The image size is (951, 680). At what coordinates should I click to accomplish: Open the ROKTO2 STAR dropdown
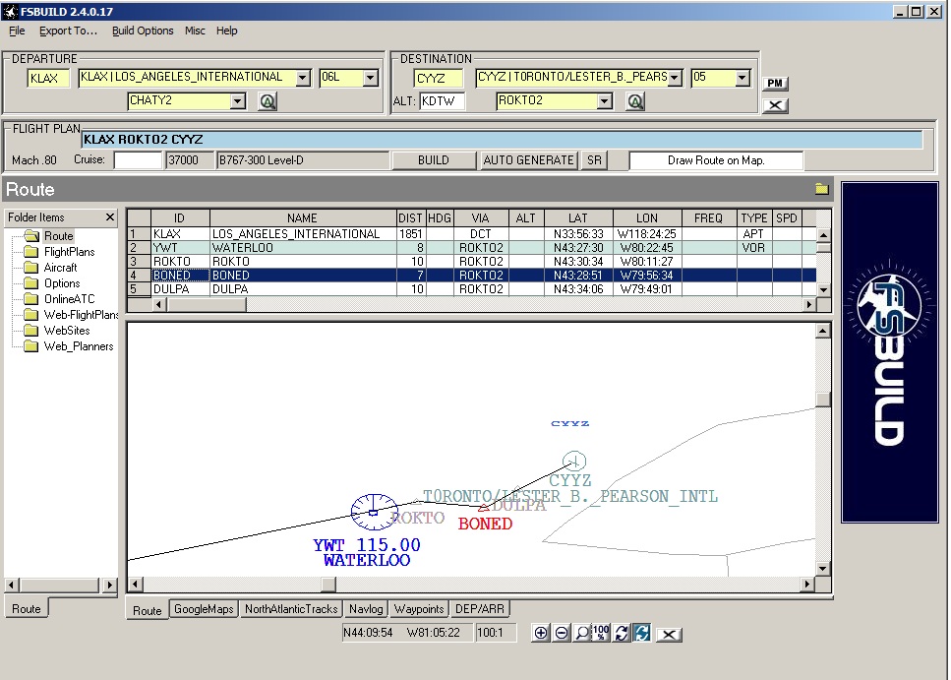pos(605,100)
